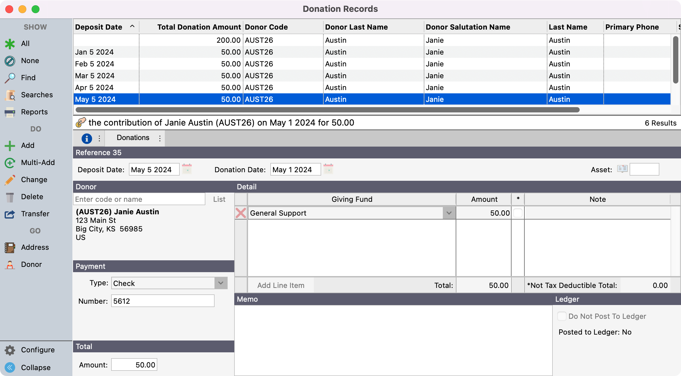The height and width of the screenshot is (376, 681).
Task: Click the donor code or name field
Action: (x=139, y=199)
